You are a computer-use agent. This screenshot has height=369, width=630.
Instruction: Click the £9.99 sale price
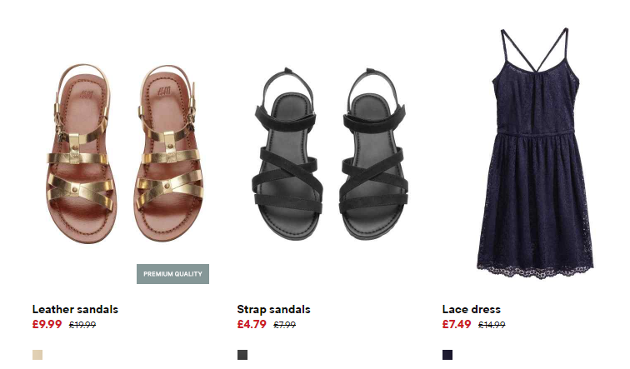coord(47,324)
